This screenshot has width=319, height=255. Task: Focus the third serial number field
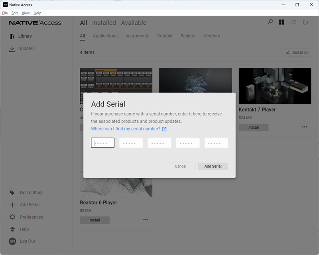click(x=159, y=143)
